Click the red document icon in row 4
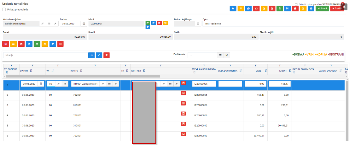Viewport: 355px width, 145px height. point(183,113)
